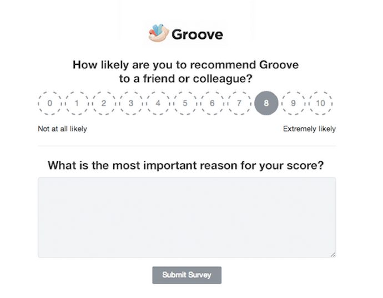This screenshot has width=383, height=298.
Task: Select score 0 on the rating scale
Action: click(50, 104)
